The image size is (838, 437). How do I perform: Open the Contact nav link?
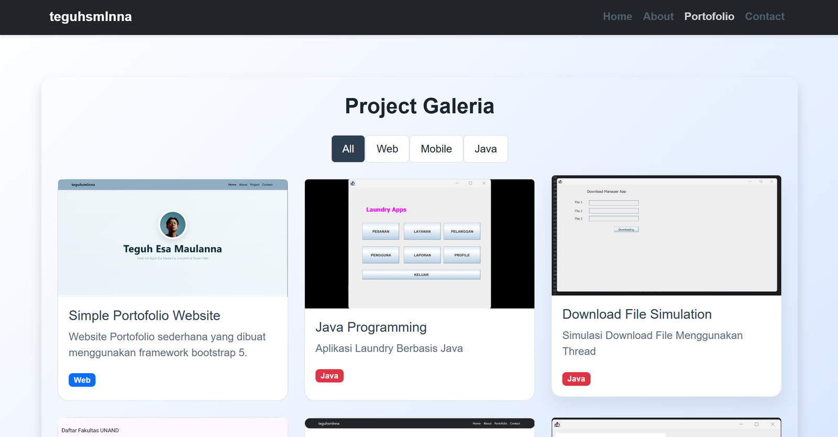764,17
